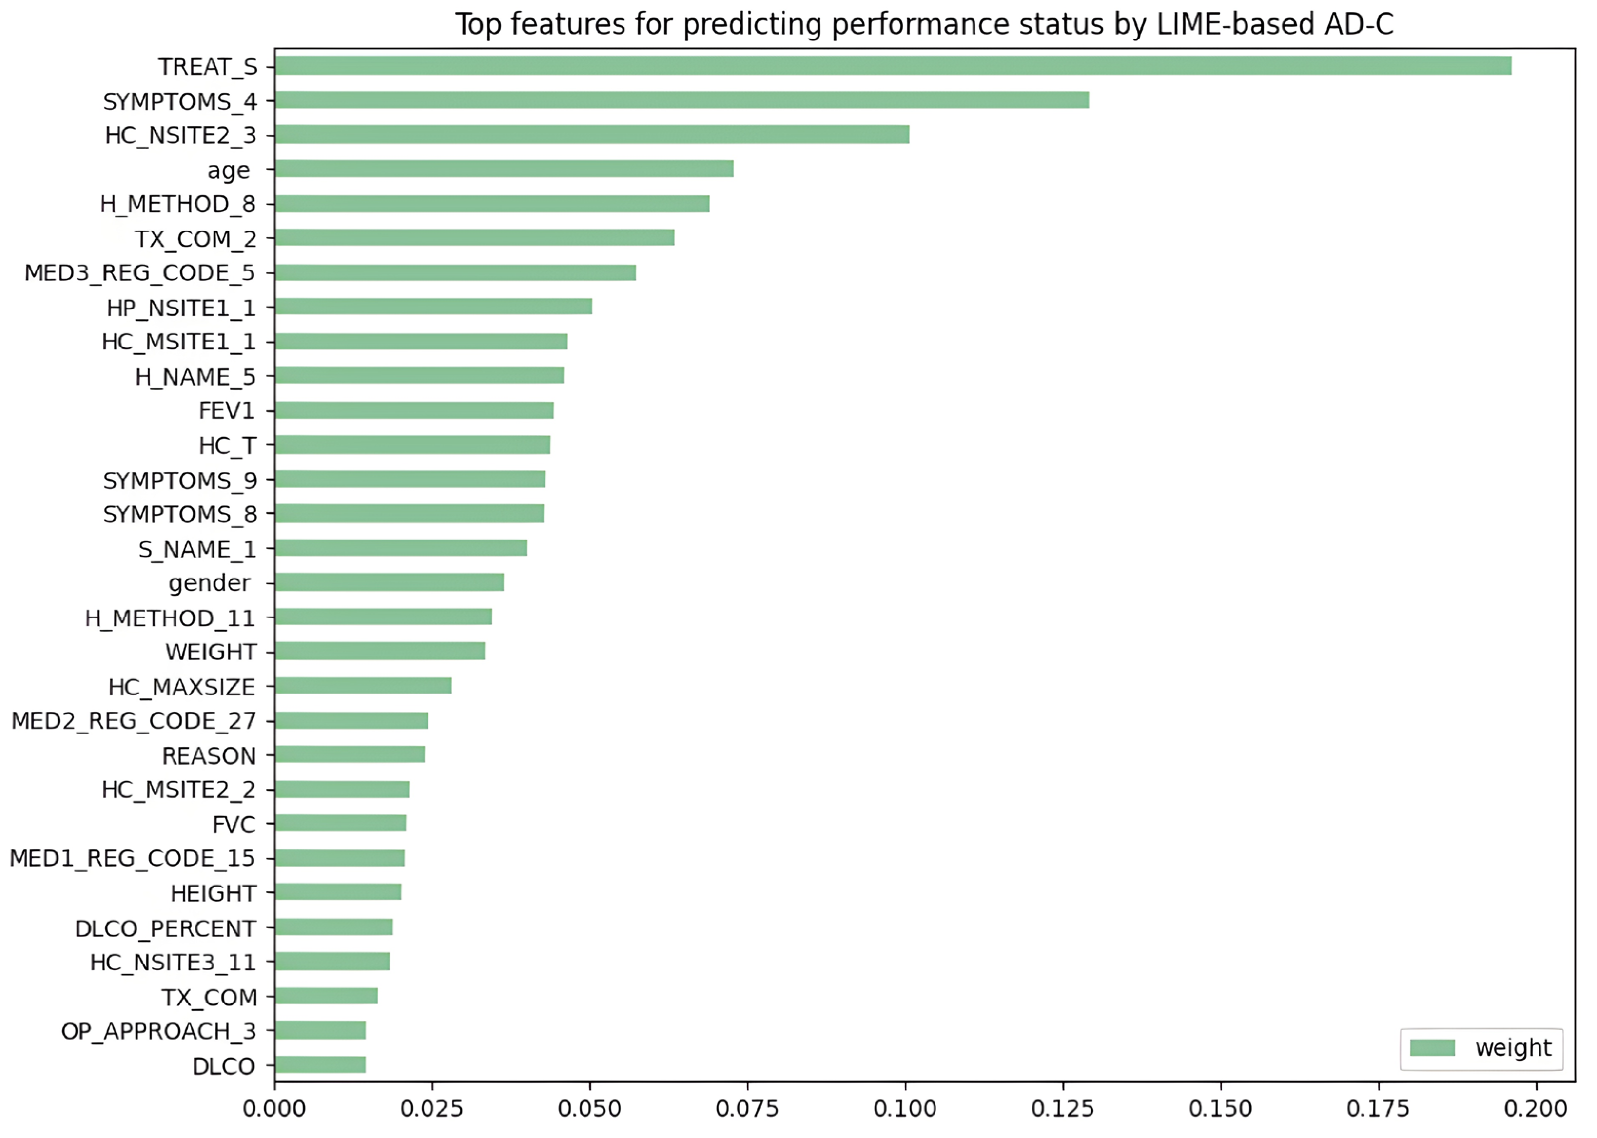Select the DLCO bar at bottom
The height and width of the screenshot is (1138, 1597).
click(x=320, y=1065)
